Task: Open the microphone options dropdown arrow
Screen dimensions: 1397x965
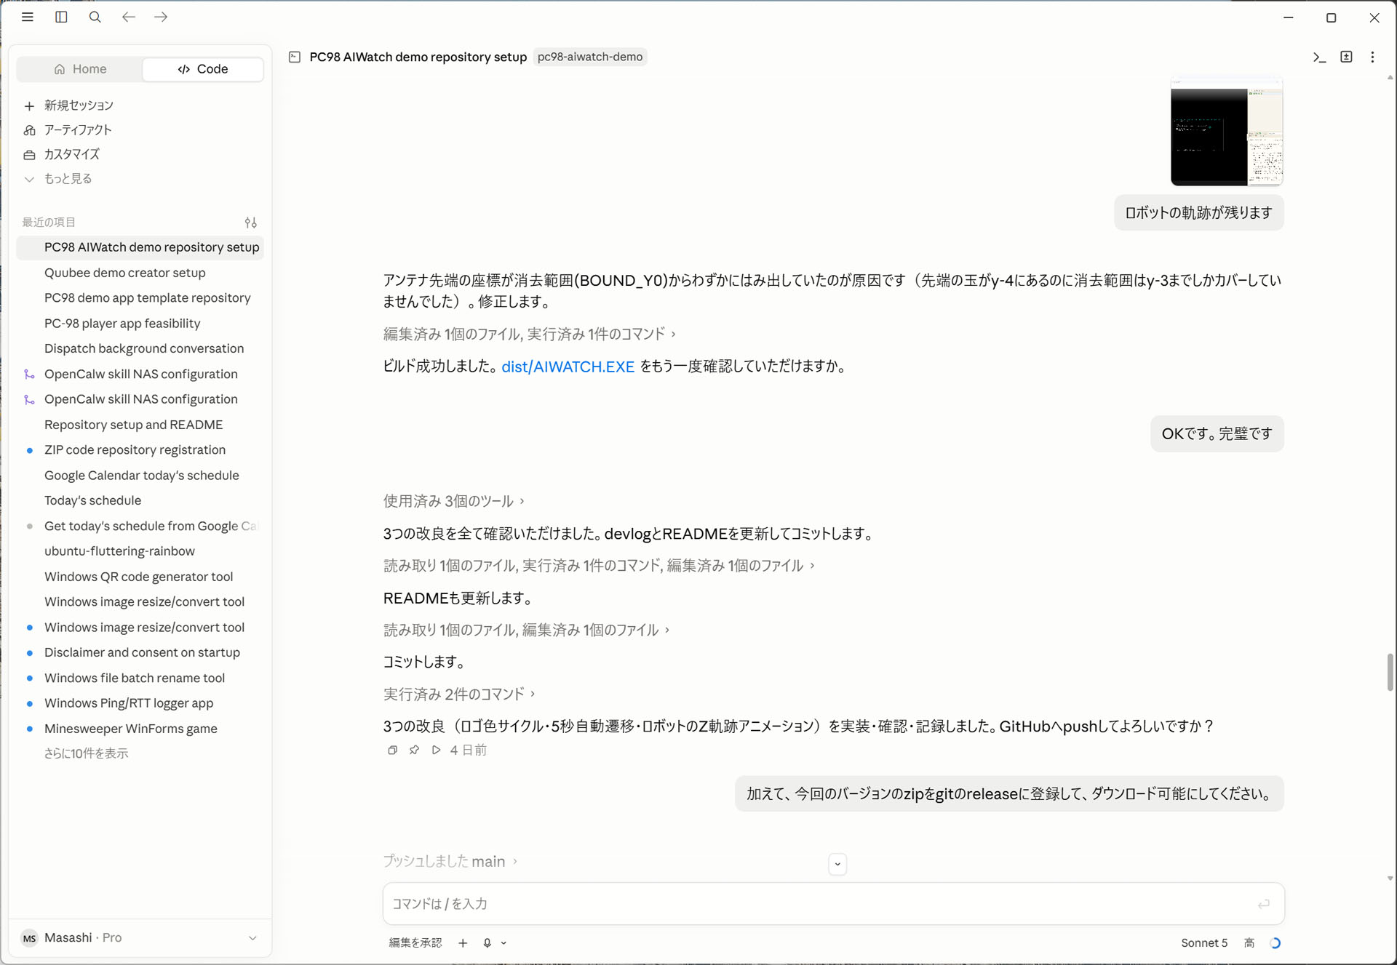Action: point(504,943)
